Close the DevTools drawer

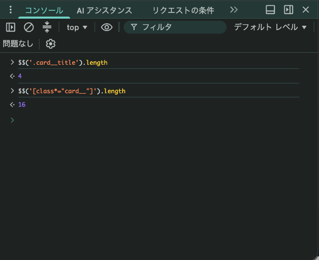point(305,10)
